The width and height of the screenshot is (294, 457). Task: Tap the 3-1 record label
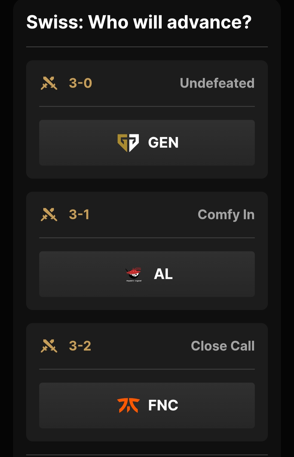tap(79, 215)
